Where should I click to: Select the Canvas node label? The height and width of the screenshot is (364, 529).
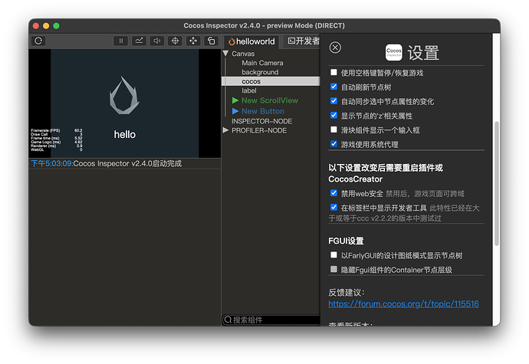coord(243,54)
